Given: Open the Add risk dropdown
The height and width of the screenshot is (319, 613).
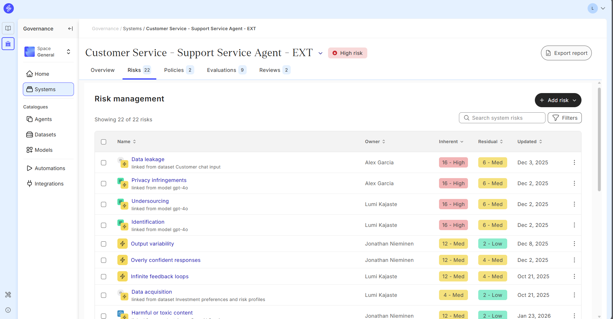Looking at the screenshot, I should point(558,100).
